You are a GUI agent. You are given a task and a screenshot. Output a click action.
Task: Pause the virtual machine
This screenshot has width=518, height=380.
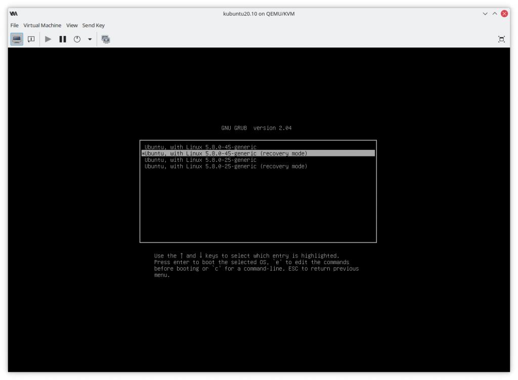(x=63, y=39)
